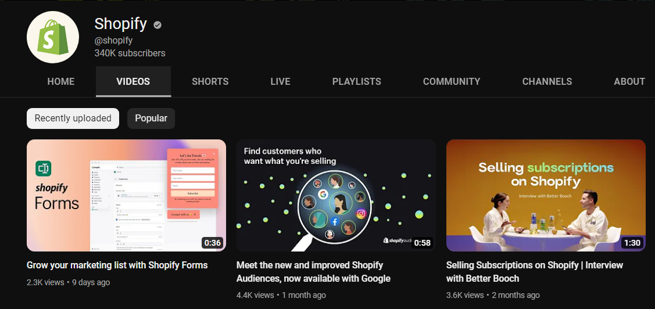The width and height of the screenshot is (655, 309).
Task: Play the Shopify Forms video thumbnail
Action: 126,195
